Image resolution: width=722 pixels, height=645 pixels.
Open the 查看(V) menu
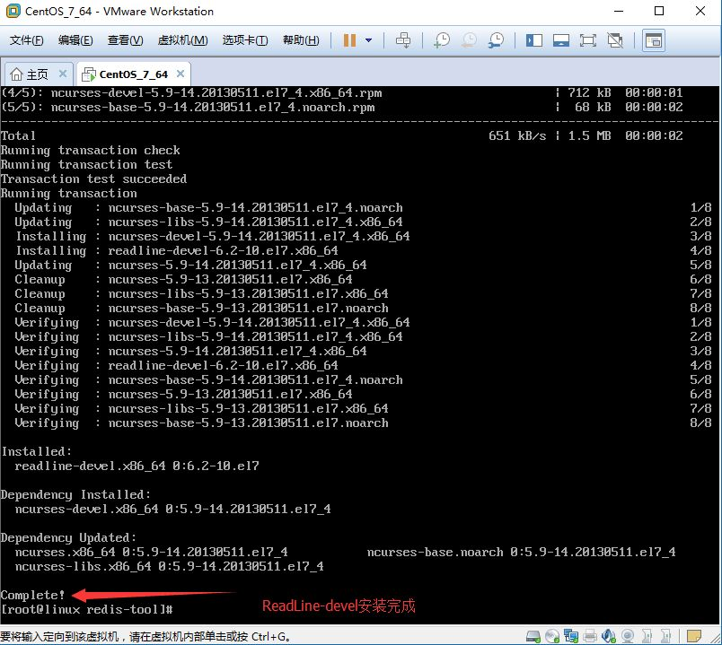coord(125,40)
